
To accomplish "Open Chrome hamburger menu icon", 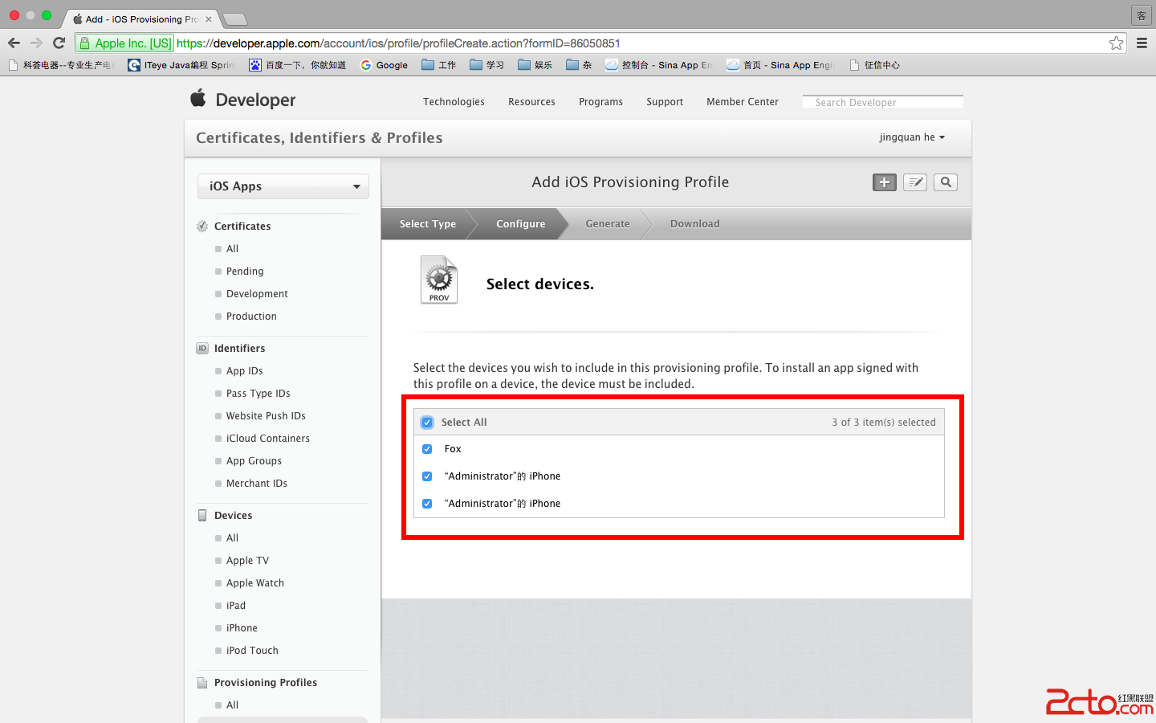I will (x=1142, y=43).
